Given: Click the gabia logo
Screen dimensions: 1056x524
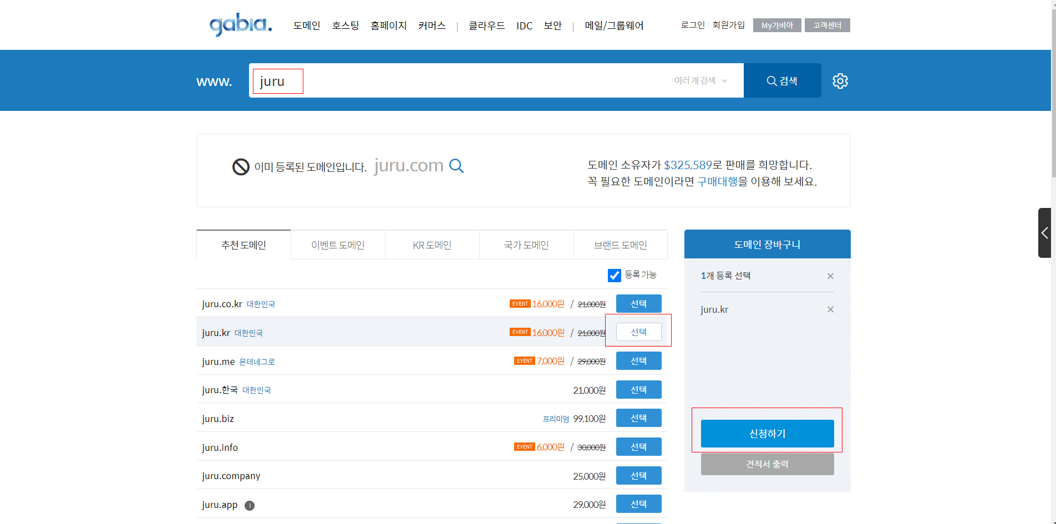Looking at the screenshot, I should (x=240, y=25).
